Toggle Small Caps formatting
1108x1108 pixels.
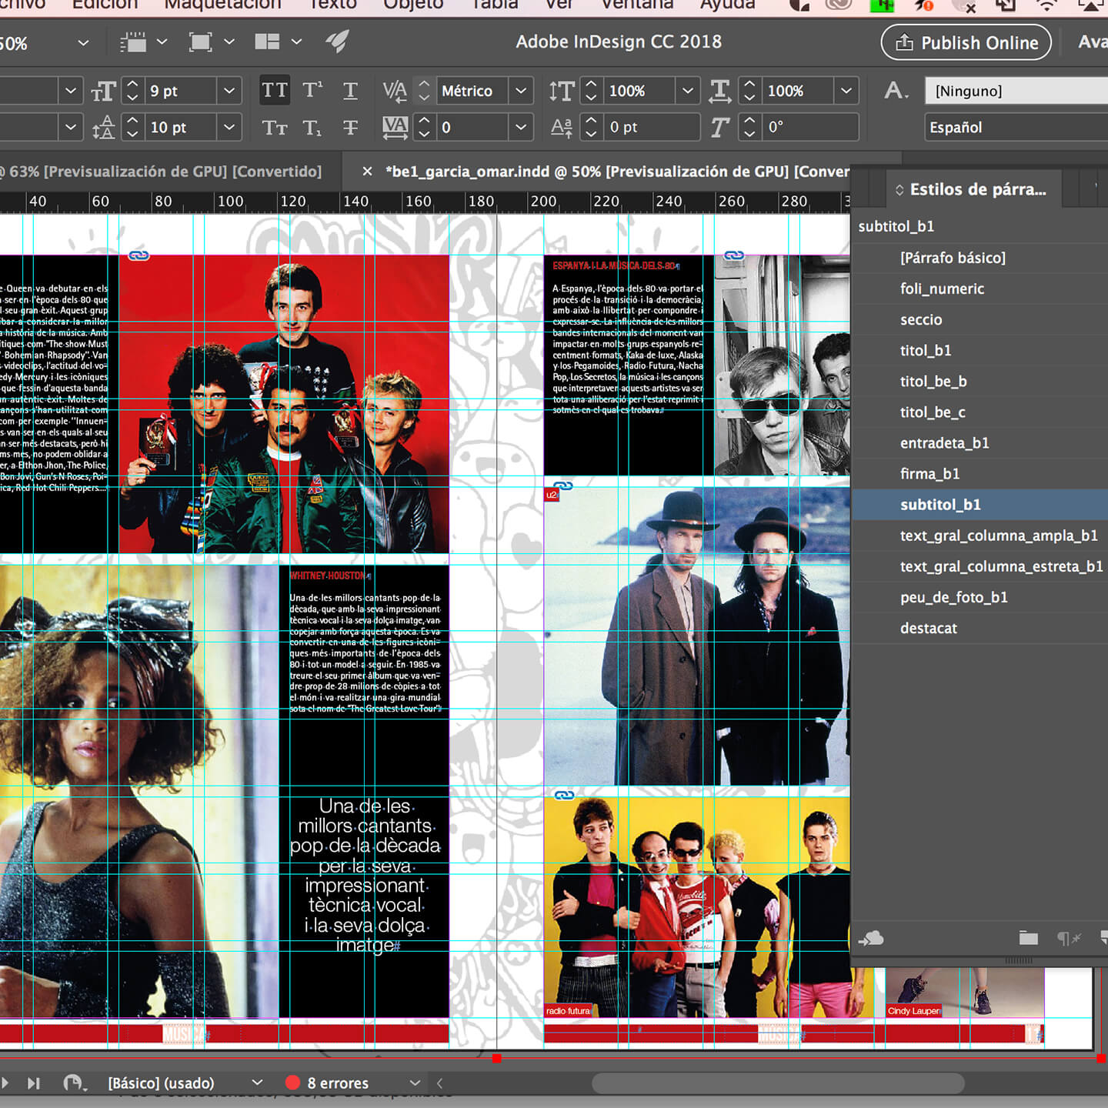(274, 127)
